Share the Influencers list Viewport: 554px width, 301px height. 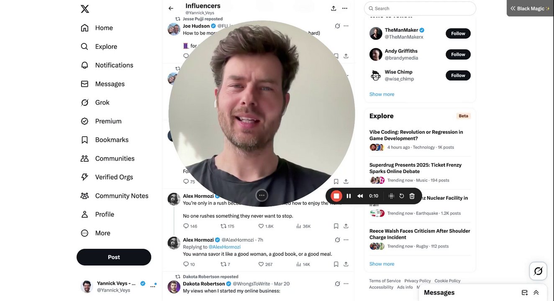pyautogui.click(x=333, y=8)
